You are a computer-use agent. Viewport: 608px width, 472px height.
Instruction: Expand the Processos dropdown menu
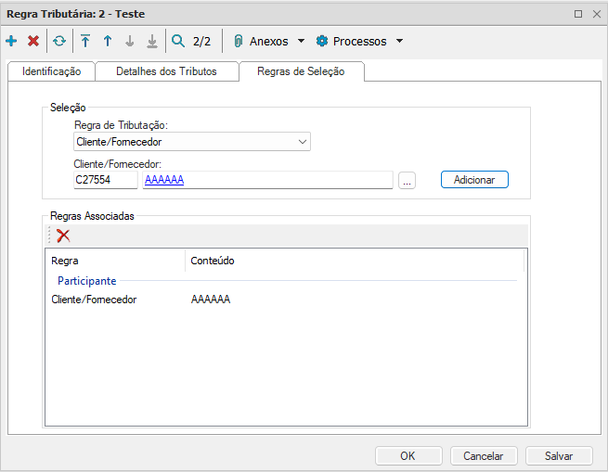pyautogui.click(x=359, y=41)
